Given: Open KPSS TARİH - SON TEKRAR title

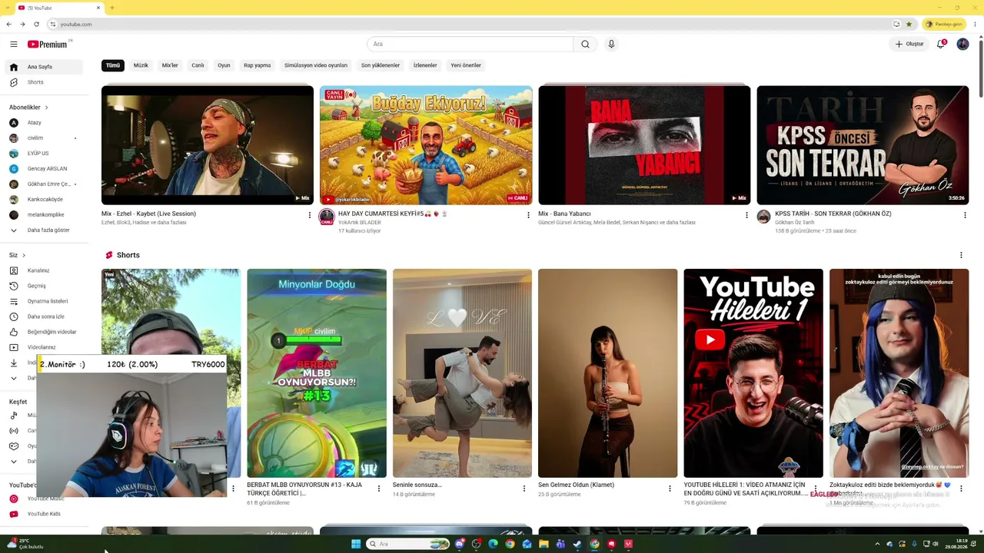Looking at the screenshot, I should [x=833, y=214].
